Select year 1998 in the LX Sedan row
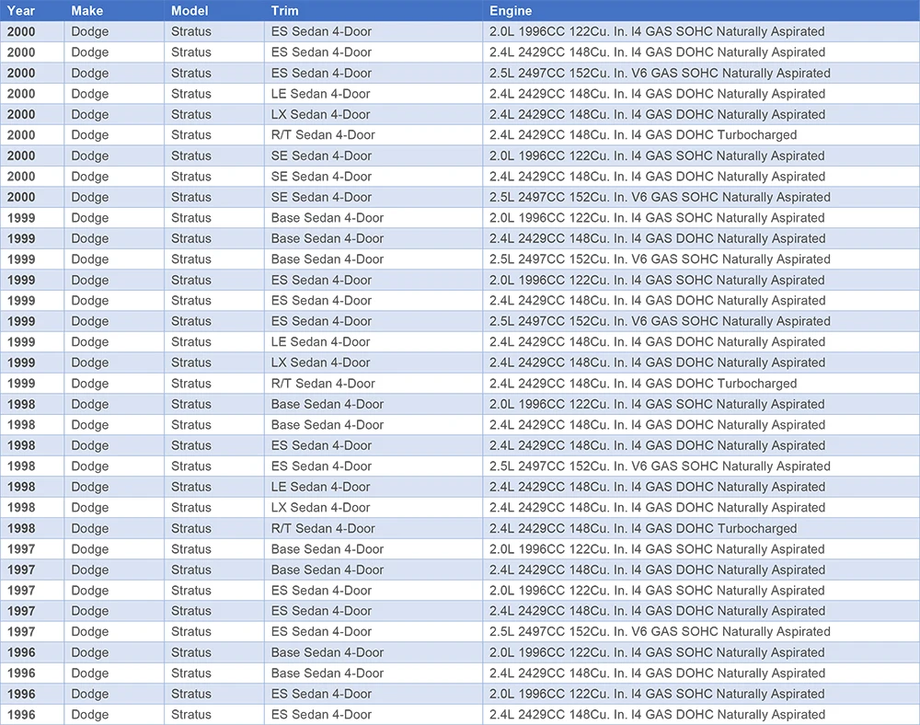Screen dimensions: 920x725 click(32, 507)
